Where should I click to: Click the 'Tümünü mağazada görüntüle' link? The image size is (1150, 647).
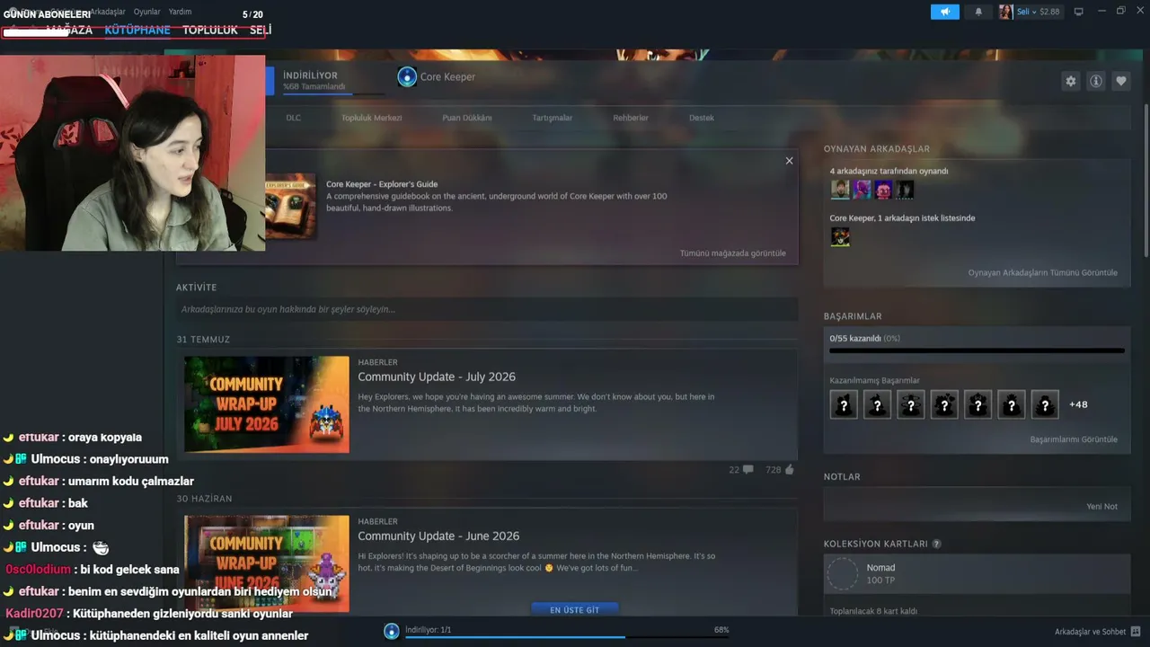(733, 253)
